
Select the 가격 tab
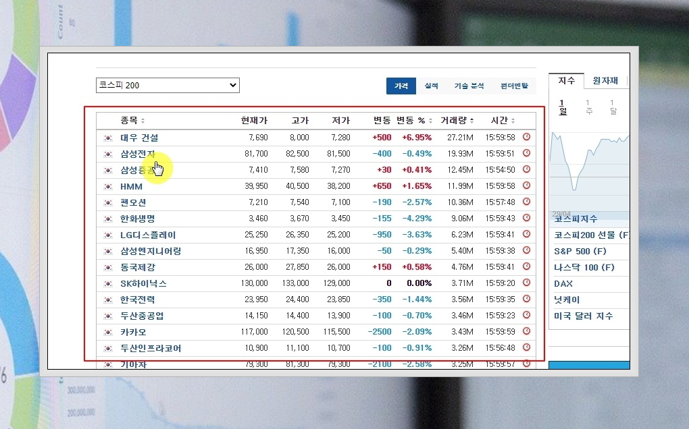click(401, 86)
